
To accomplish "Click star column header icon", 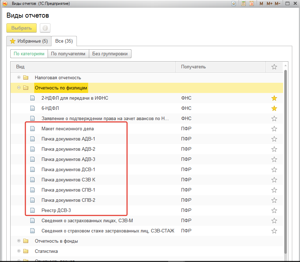I will click(274, 67).
